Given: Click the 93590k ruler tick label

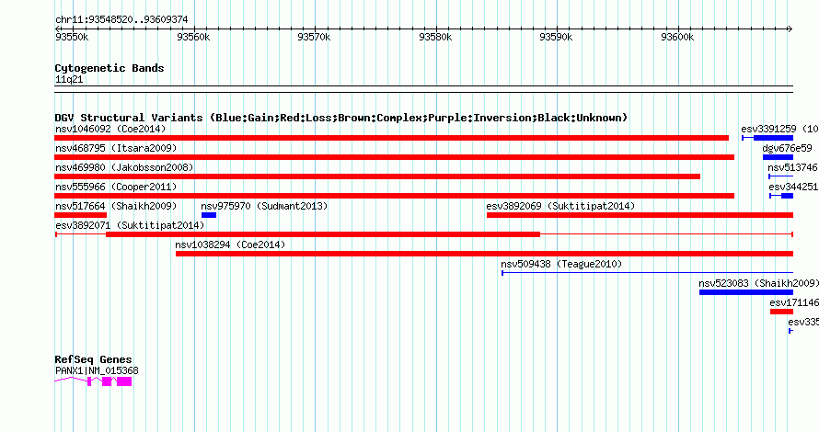Looking at the screenshot, I should [x=556, y=37].
